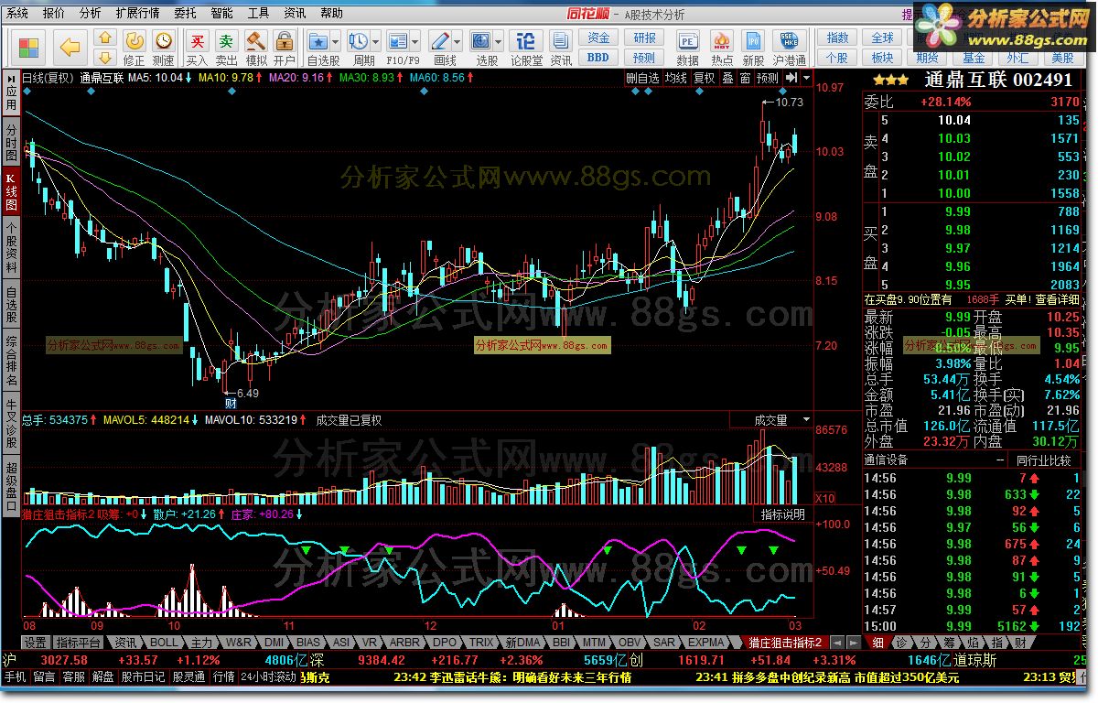Open dropdown arrow beside 画线 icon
1098x703 pixels.
tap(457, 42)
